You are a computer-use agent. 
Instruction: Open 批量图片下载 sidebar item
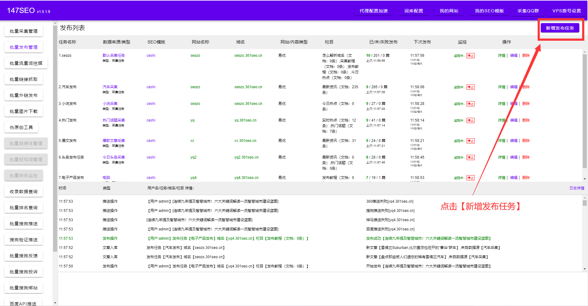pyautogui.click(x=23, y=111)
